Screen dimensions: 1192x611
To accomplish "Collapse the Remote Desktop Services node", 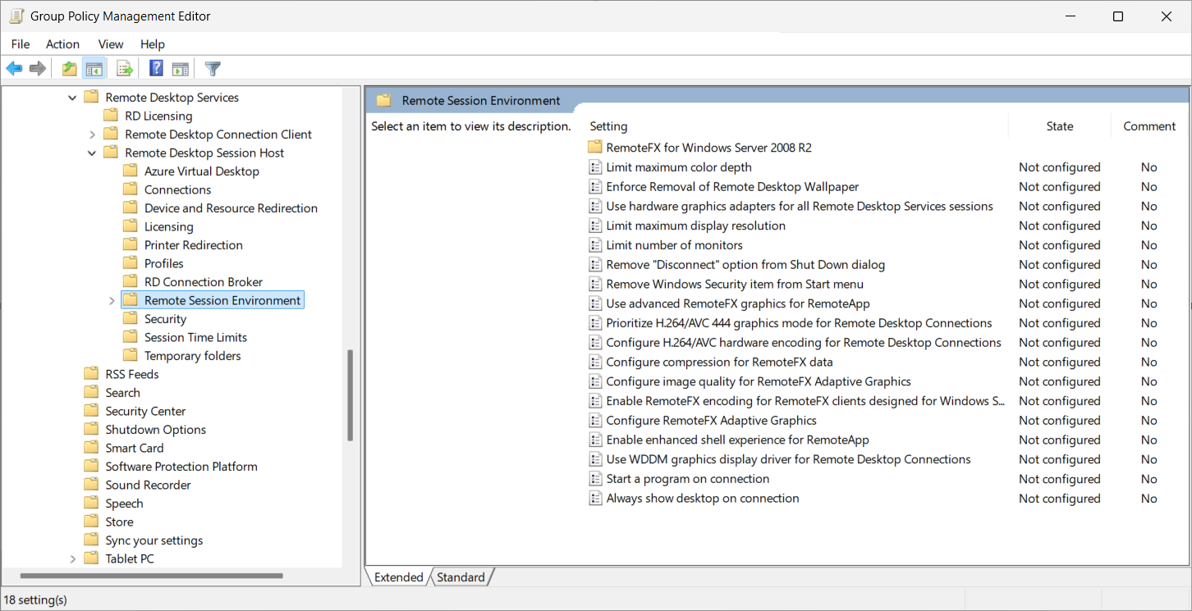I will click(72, 98).
